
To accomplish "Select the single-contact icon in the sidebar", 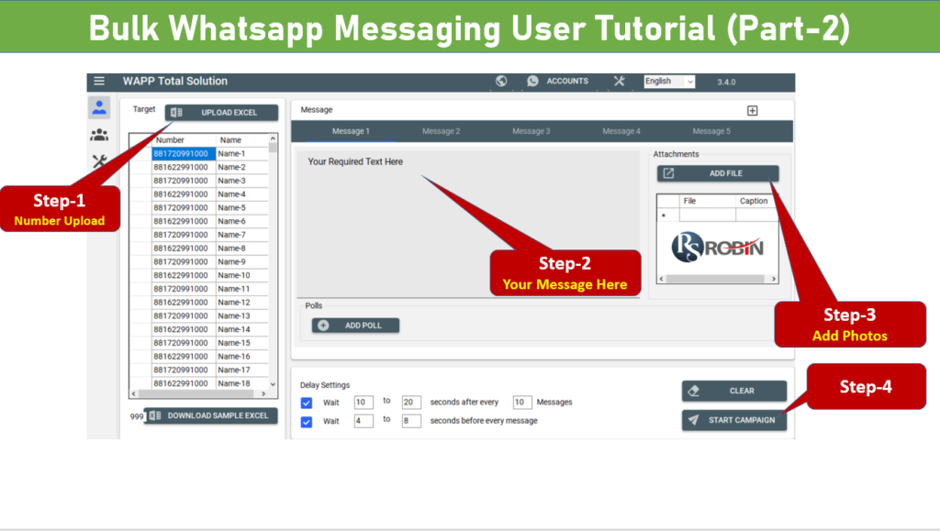I will coord(99,107).
